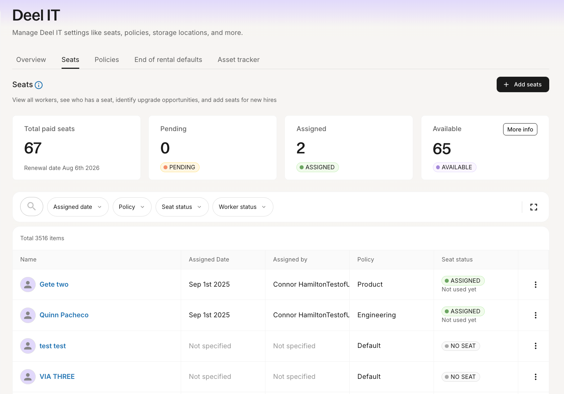Go to the Policies tab
This screenshot has width=564, height=394.
pyautogui.click(x=107, y=60)
